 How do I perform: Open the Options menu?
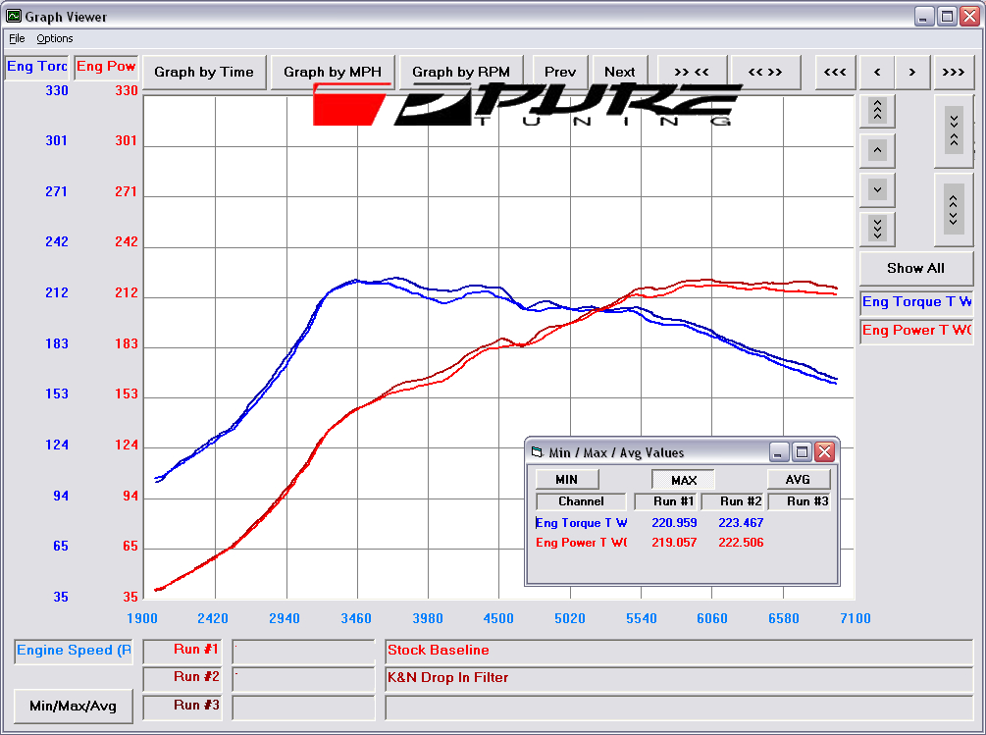tap(55, 38)
